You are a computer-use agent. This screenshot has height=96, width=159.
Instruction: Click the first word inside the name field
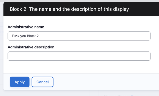[16, 36]
